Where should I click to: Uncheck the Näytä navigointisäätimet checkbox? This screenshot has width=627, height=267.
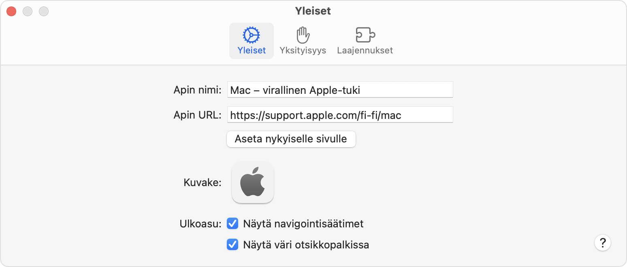pyautogui.click(x=232, y=223)
